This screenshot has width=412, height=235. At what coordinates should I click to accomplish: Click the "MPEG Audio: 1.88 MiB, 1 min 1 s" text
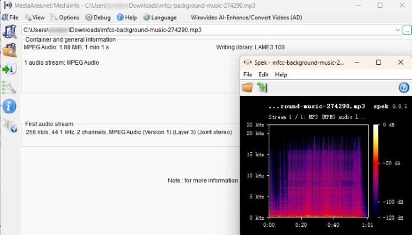click(66, 48)
